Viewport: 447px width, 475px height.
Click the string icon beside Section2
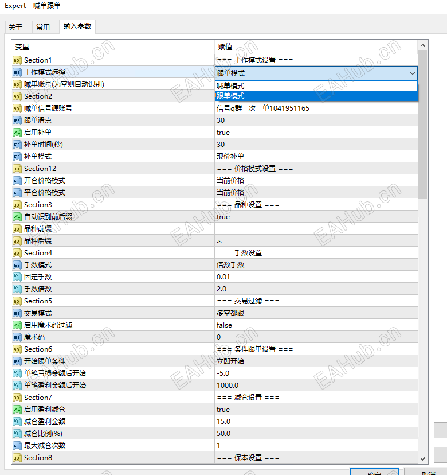(17, 96)
